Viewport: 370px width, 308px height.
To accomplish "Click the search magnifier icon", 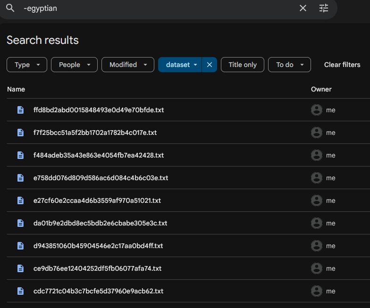I will coord(10,8).
